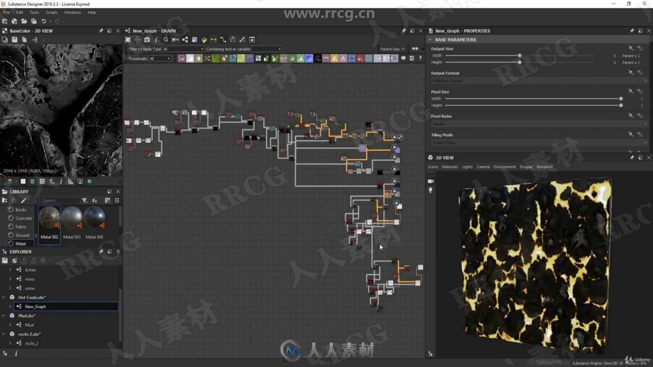Image resolution: width=653 pixels, height=367 pixels.
Task: Open the Windows menu
Action: (72, 12)
